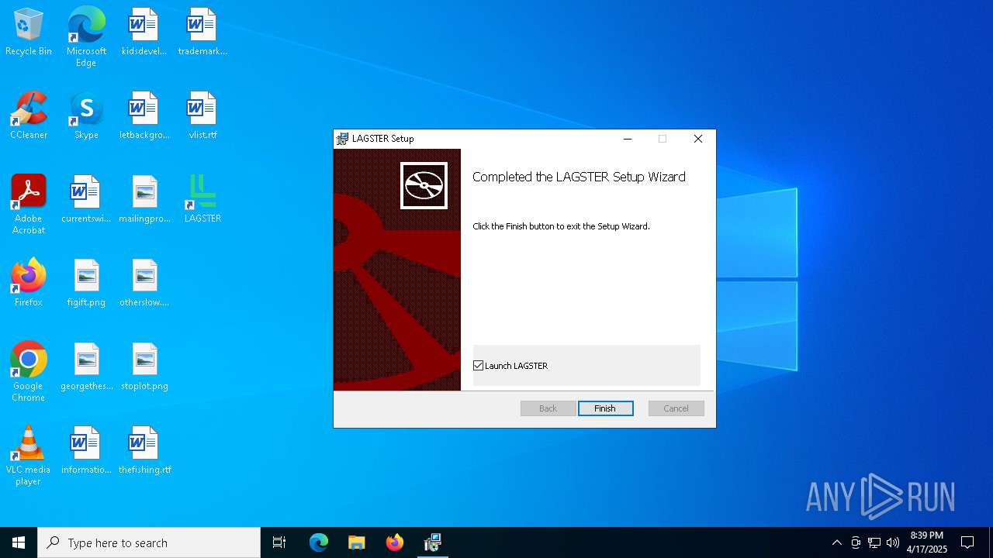The image size is (993, 558).
Task: Open the CCleaner desktop shortcut
Action: [29, 115]
